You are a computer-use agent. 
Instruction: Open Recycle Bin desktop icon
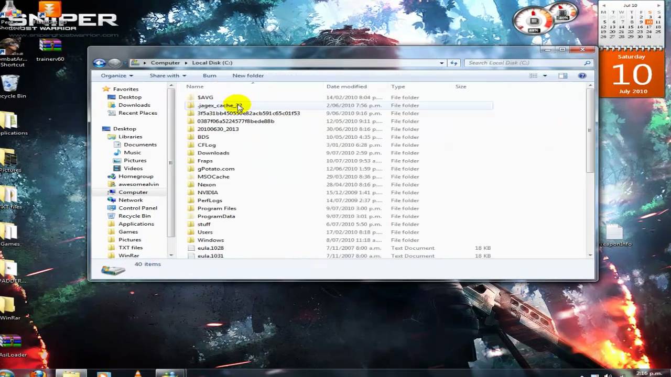pyautogui.click(x=12, y=87)
